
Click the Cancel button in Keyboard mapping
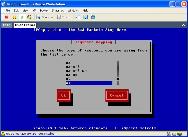point(117,95)
